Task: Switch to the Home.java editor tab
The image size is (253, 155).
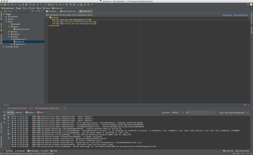Action: tap(52, 11)
